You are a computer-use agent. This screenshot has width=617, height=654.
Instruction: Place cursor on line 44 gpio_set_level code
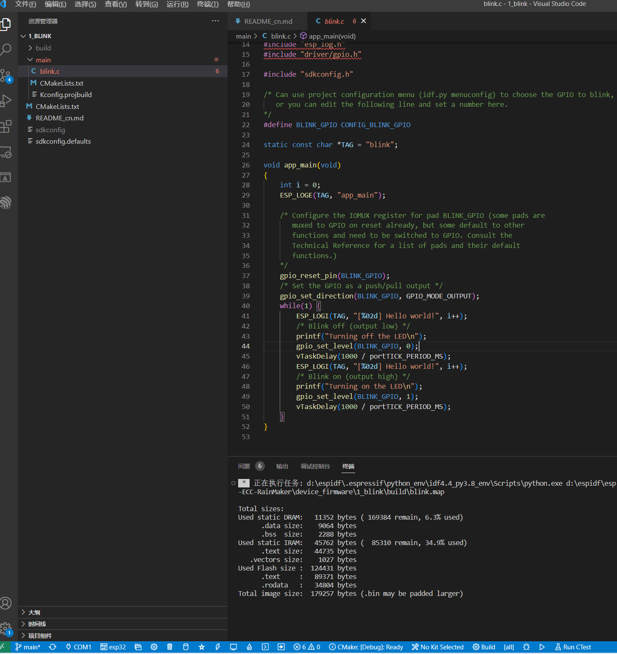[357, 346]
